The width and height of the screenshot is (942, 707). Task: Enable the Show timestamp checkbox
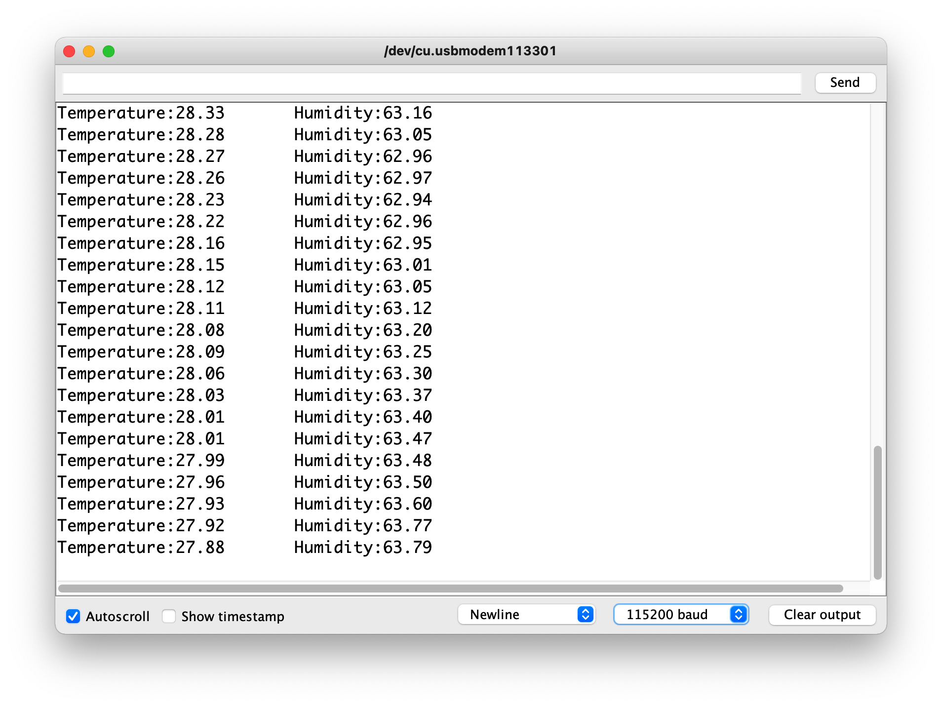pyautogui.click(x=169, y=616)
